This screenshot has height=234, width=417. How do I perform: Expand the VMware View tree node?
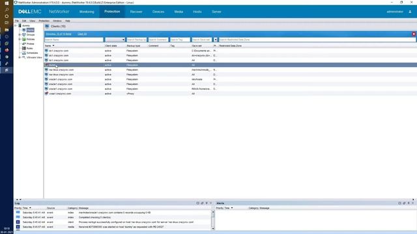click(20, 57)
